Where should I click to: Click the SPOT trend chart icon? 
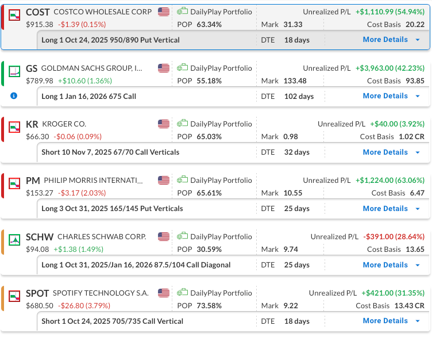(x=15, y=296)
